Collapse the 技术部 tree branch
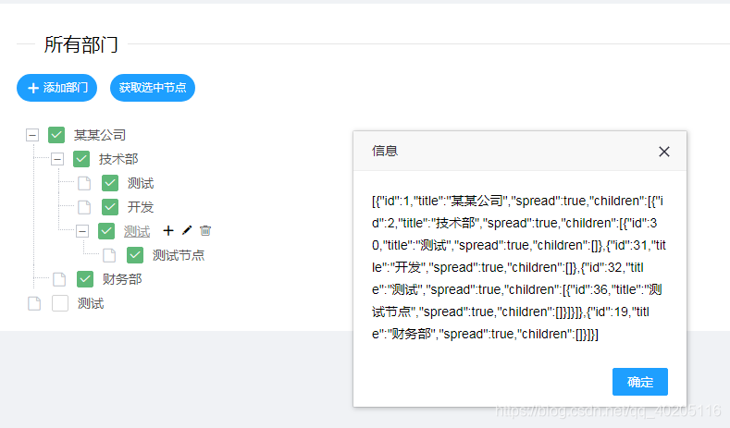 (57, 159)
